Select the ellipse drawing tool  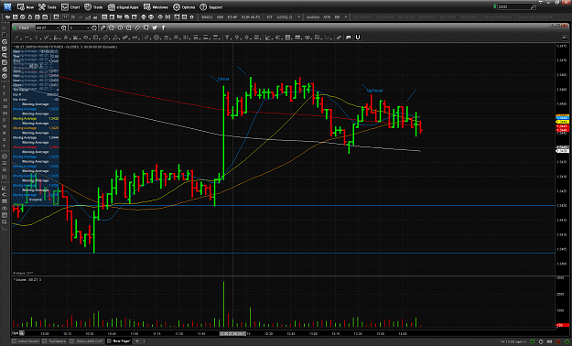pos(86,38)
